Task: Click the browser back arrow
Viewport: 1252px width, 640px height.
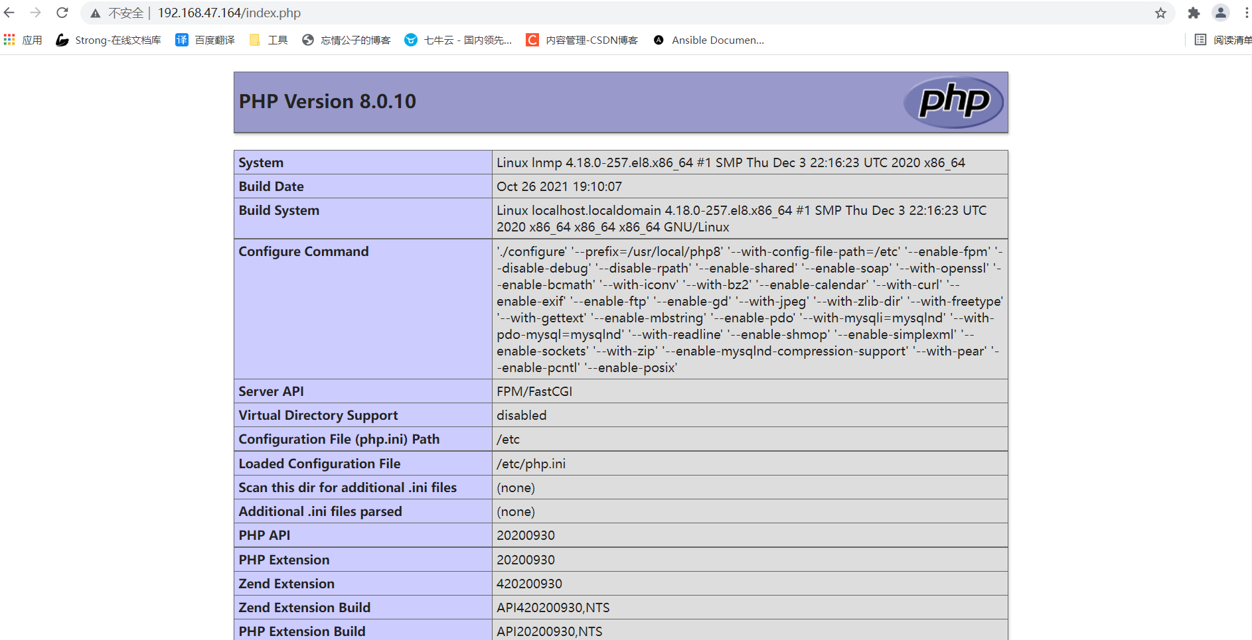Action: pyautogui.click(x=9, y=13)
